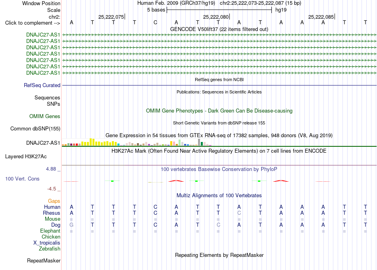Open the 'H3K27Ac Mark' ENCODE track title
The image size is (377, 270).
tap(219, 151)
